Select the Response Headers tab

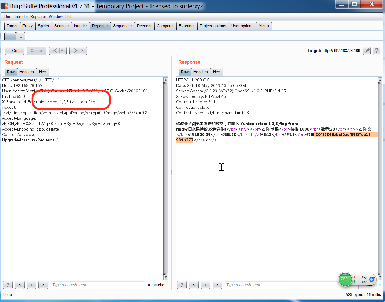pyautogui.click(x=201, y=72)
